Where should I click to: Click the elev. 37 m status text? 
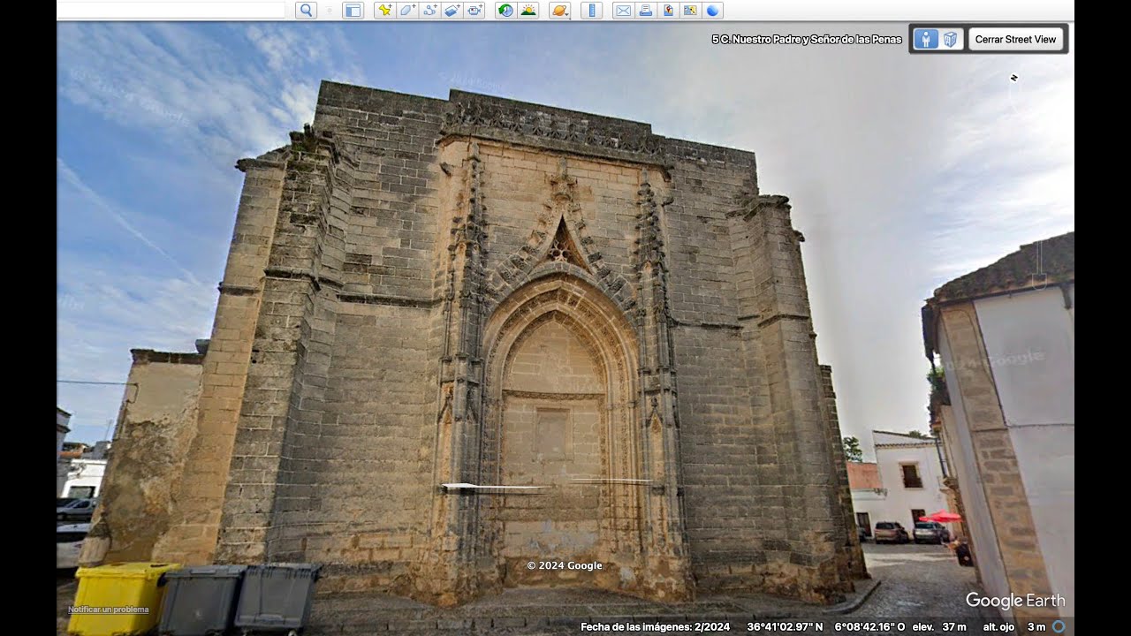click(939, 626)
